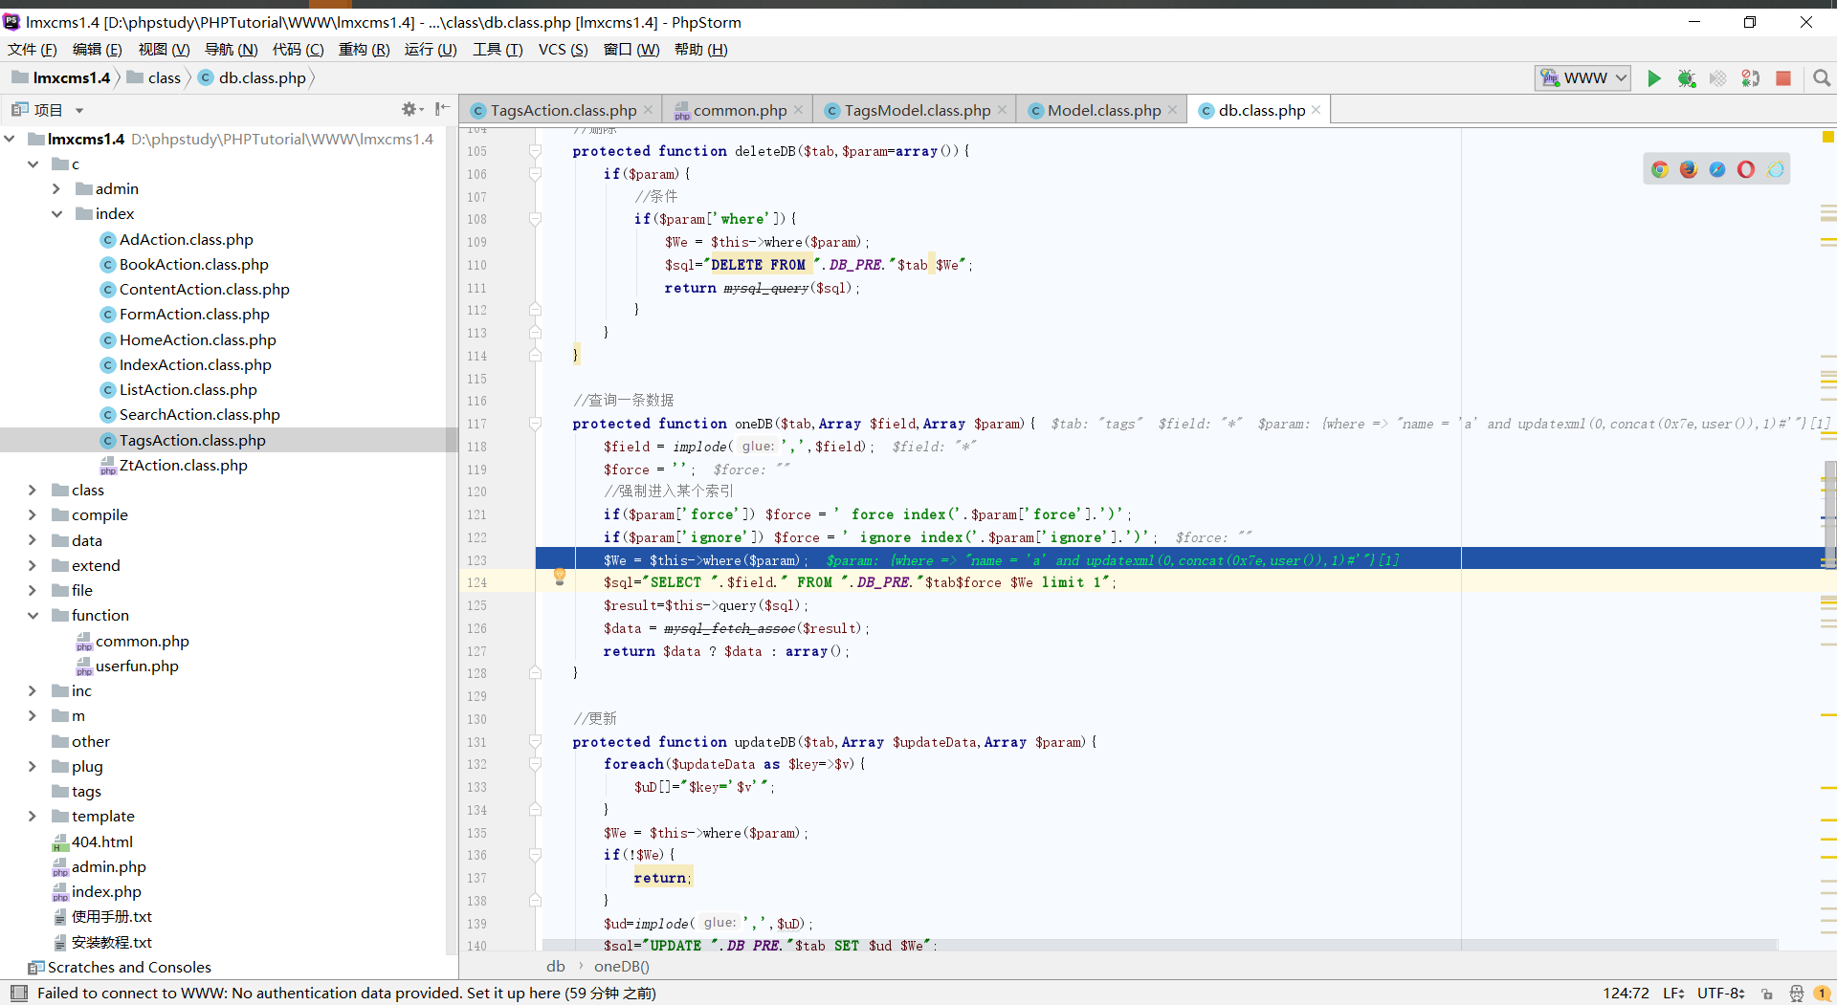This screenshot has height=1005, width=1837.
Task: Collapse the c folder
Action: 33,164
